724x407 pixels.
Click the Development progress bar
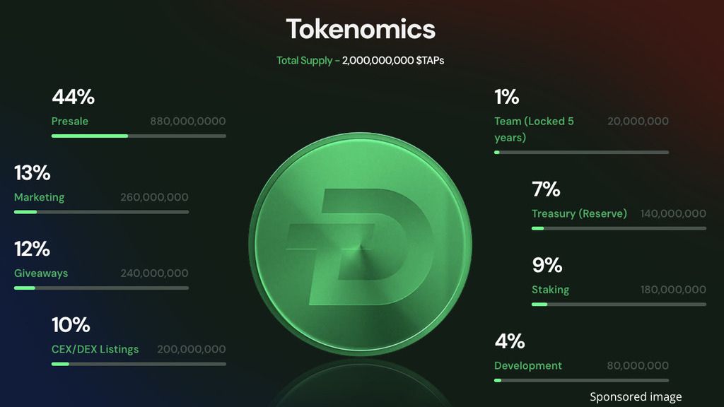click(581, 380)
